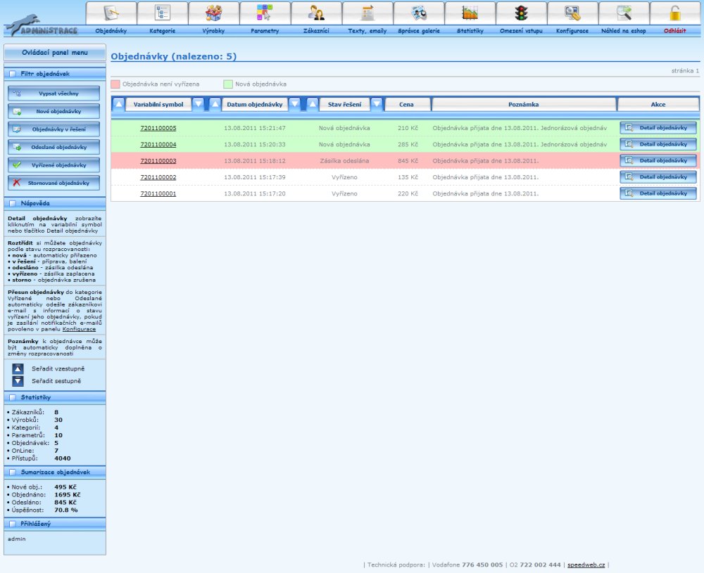
Task: Open the Texty, emaily menu label
Action: tap(367, 31)
